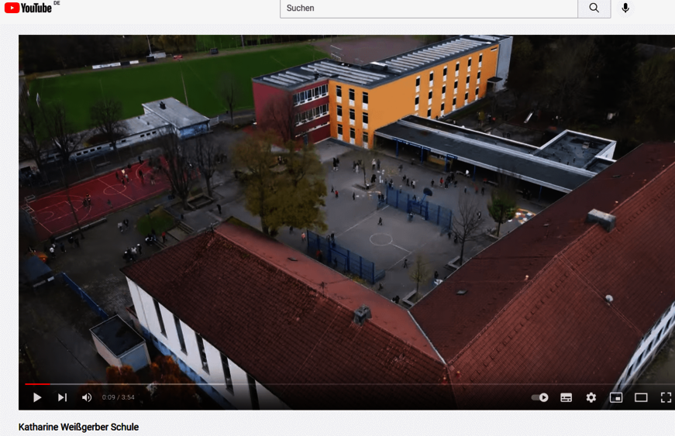This screenshot has height=436, width=675.
Task: Click the 0:09 / 3:54 time display
Action: pos(118,397)
